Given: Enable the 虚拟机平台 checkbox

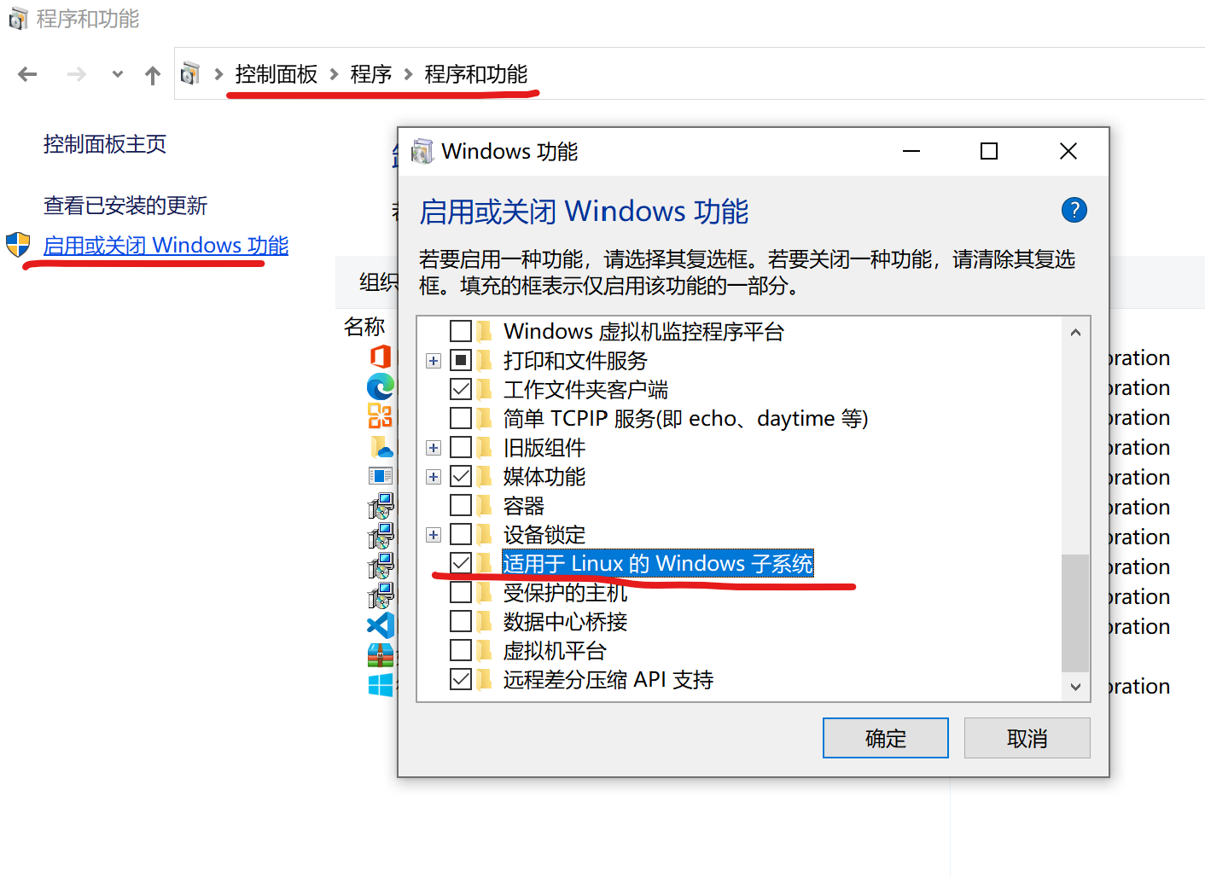Looking at the screenshot, I should click(461, 650).
